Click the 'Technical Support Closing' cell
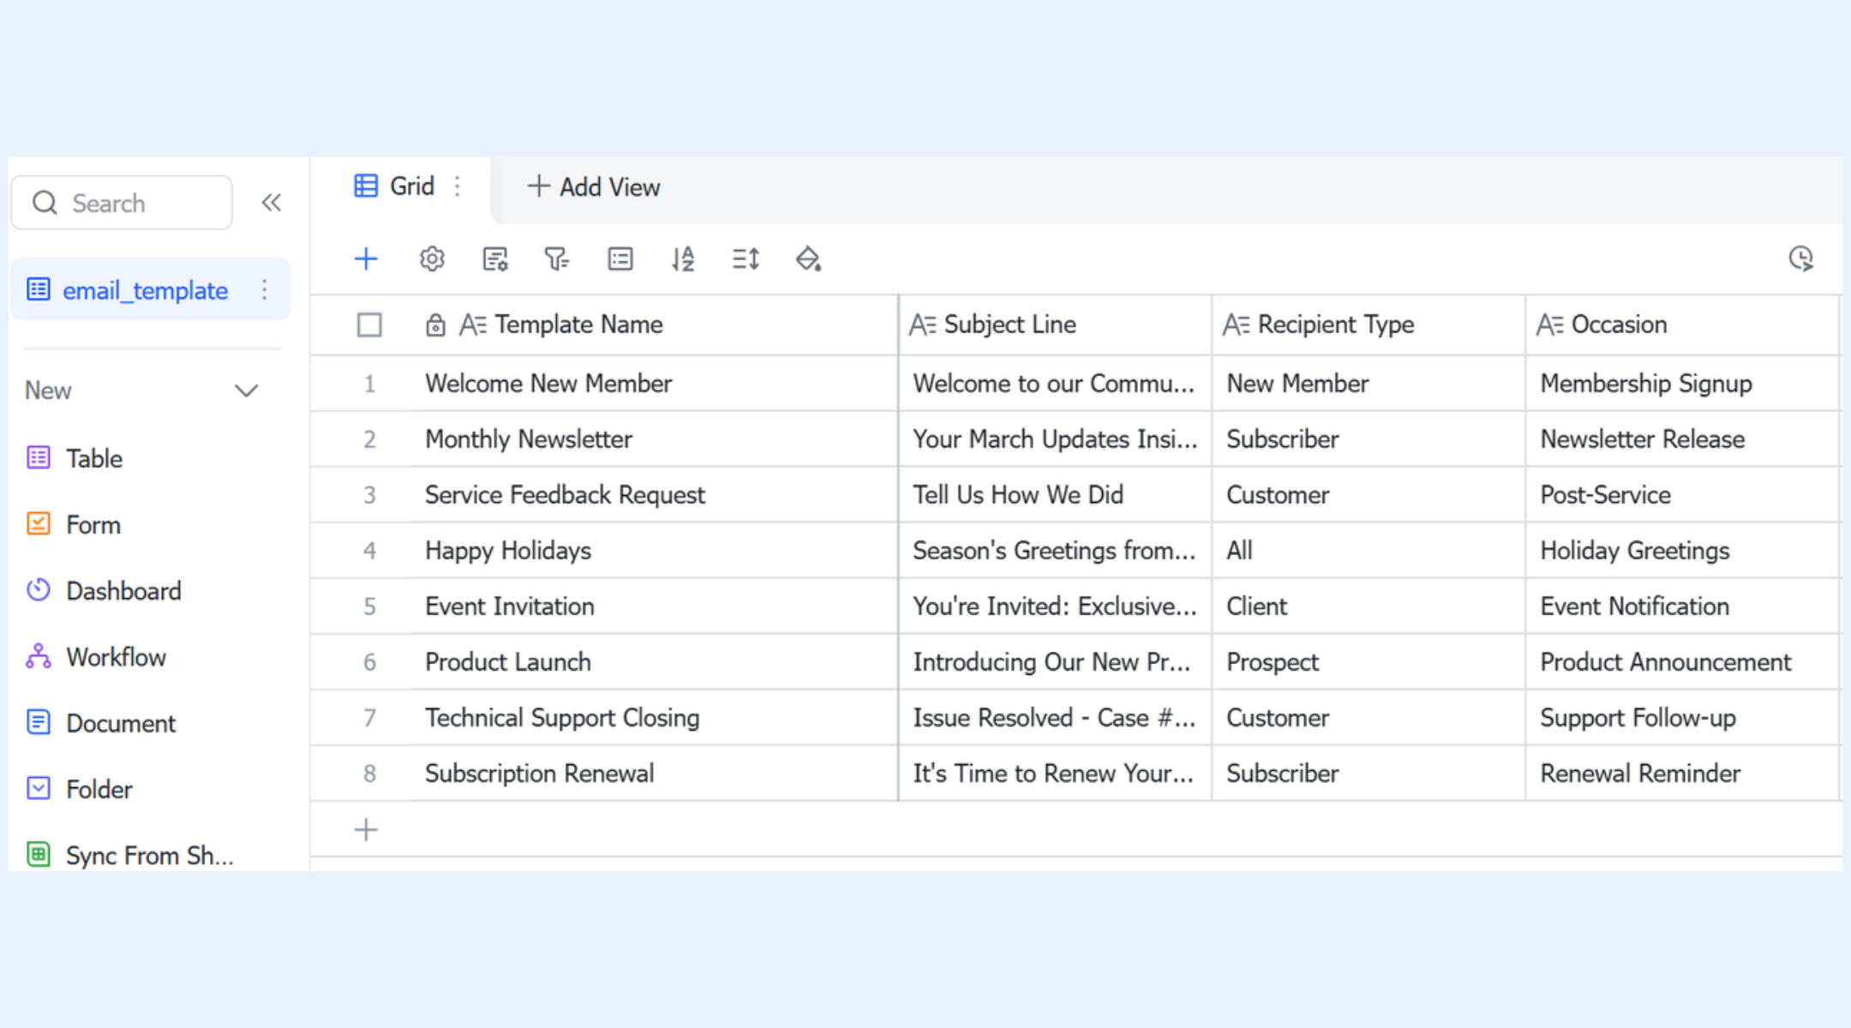The height and width of the screenshot is (1028, 1851). 655,717
